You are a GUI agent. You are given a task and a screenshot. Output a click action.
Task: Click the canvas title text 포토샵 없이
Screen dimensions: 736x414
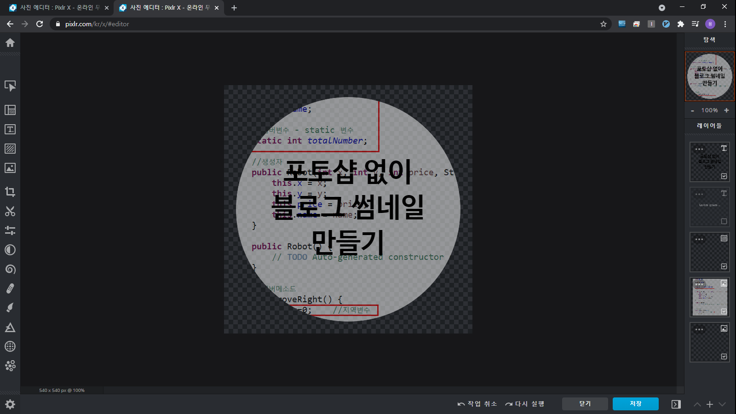click(x=348, y=172)
